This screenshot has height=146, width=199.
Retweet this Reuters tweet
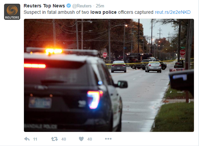(x=54, y=139)
